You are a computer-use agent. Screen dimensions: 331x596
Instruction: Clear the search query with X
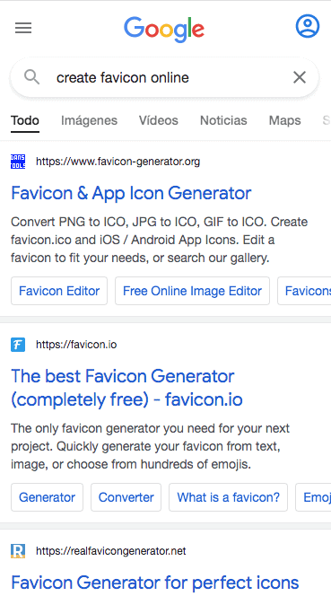[x=300, y=77]
